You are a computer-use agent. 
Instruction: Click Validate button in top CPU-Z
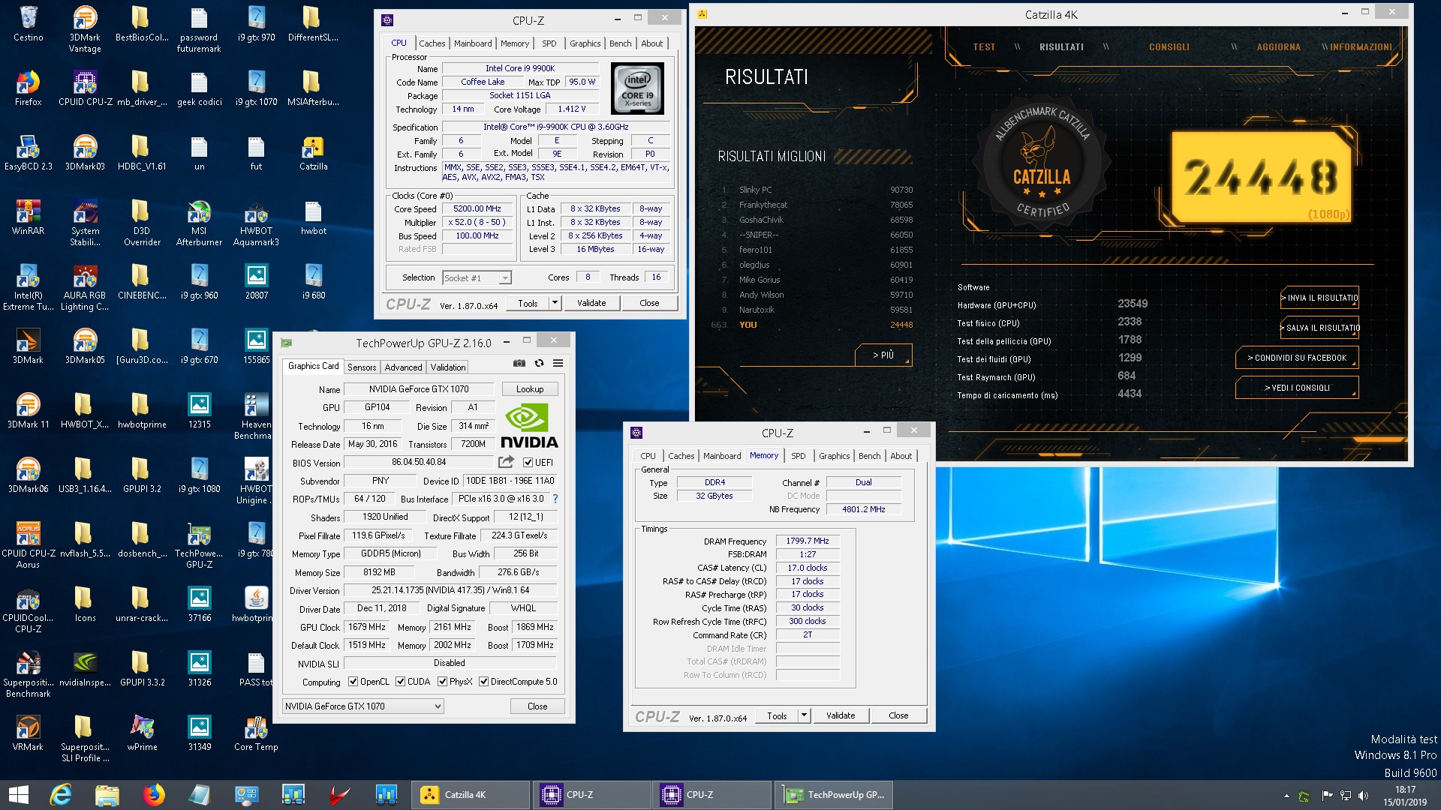591,303
